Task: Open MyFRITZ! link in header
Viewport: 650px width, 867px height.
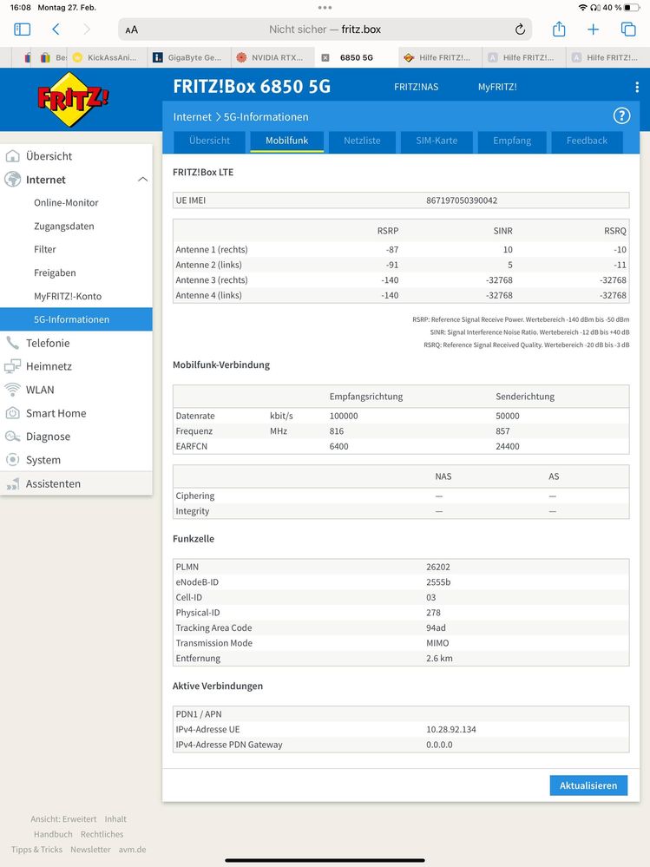Action: coord(497,87)
